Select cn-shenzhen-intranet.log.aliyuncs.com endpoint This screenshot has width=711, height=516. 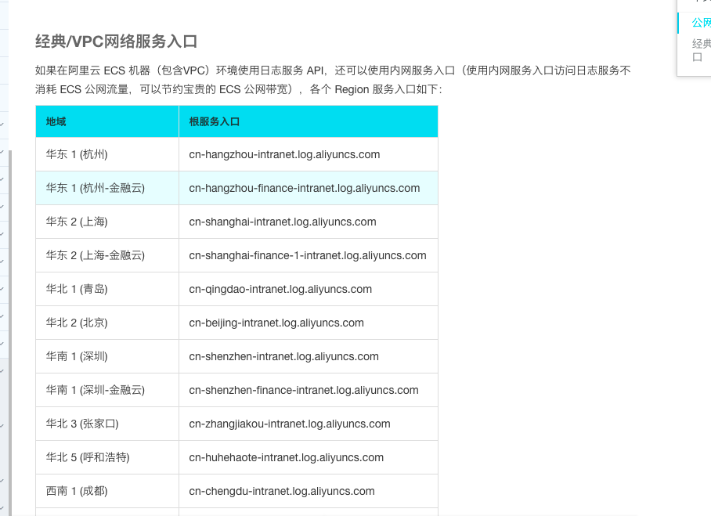(x=284, y=356)
